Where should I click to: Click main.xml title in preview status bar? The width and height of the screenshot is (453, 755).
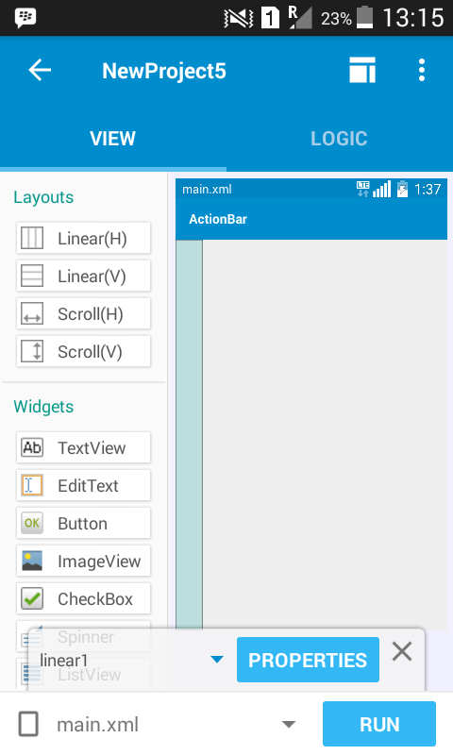(x=207, y=190)
